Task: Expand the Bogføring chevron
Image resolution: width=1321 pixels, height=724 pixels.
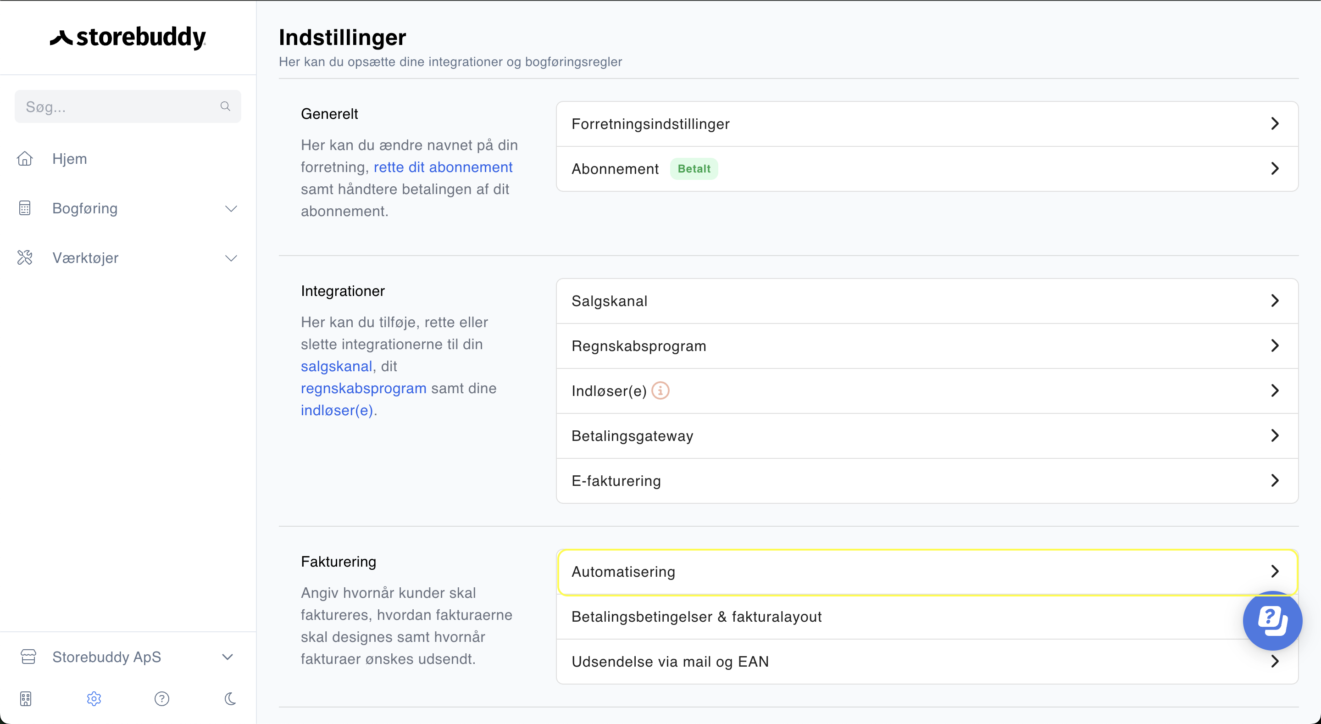Action: pos(231,208)
